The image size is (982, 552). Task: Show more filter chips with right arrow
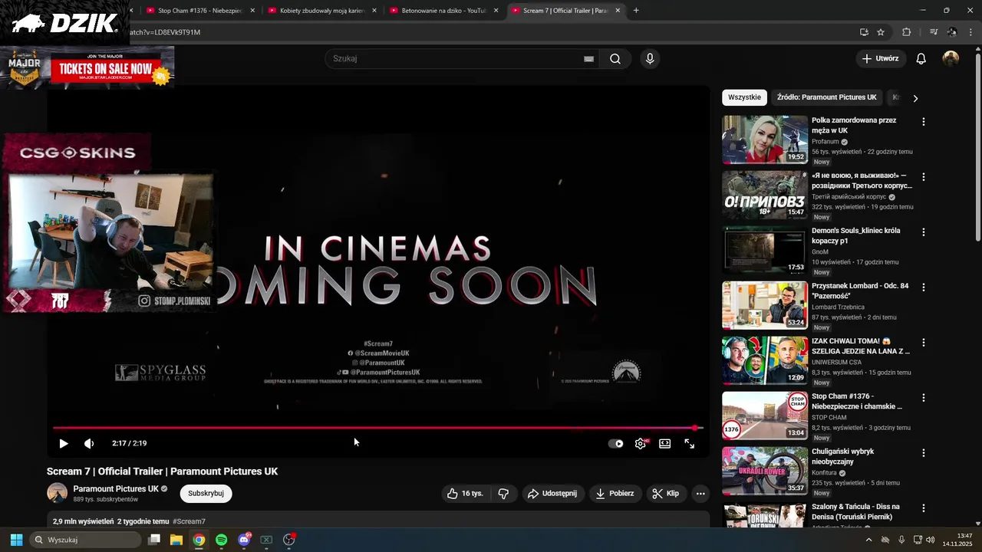point(914,98)
